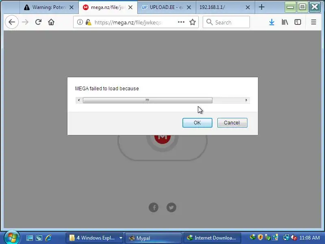Open the downloads panel arrow

point(271,22)
